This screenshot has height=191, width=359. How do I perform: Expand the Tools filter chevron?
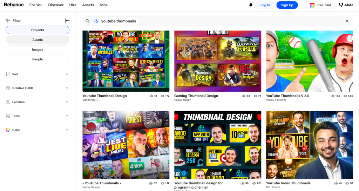(x=67, y=116)
